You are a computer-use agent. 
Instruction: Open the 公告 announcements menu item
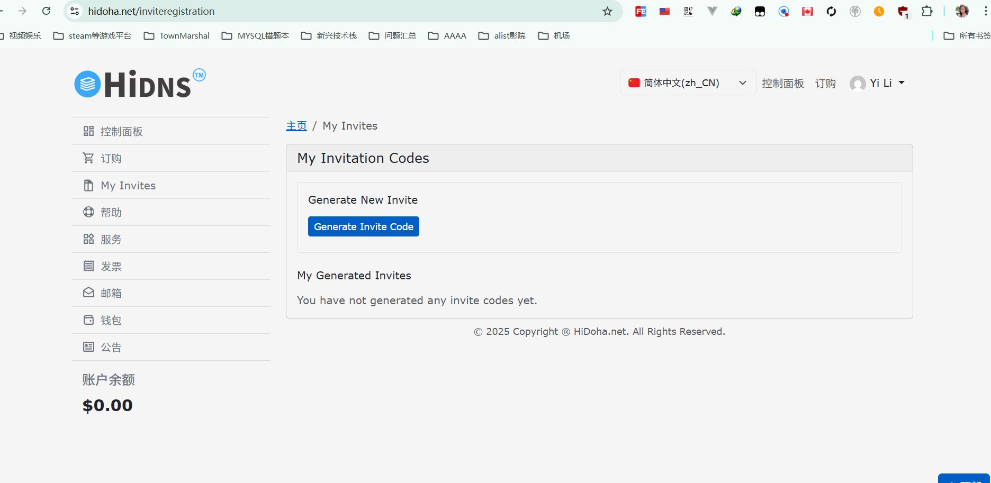(x=111, y=347)
